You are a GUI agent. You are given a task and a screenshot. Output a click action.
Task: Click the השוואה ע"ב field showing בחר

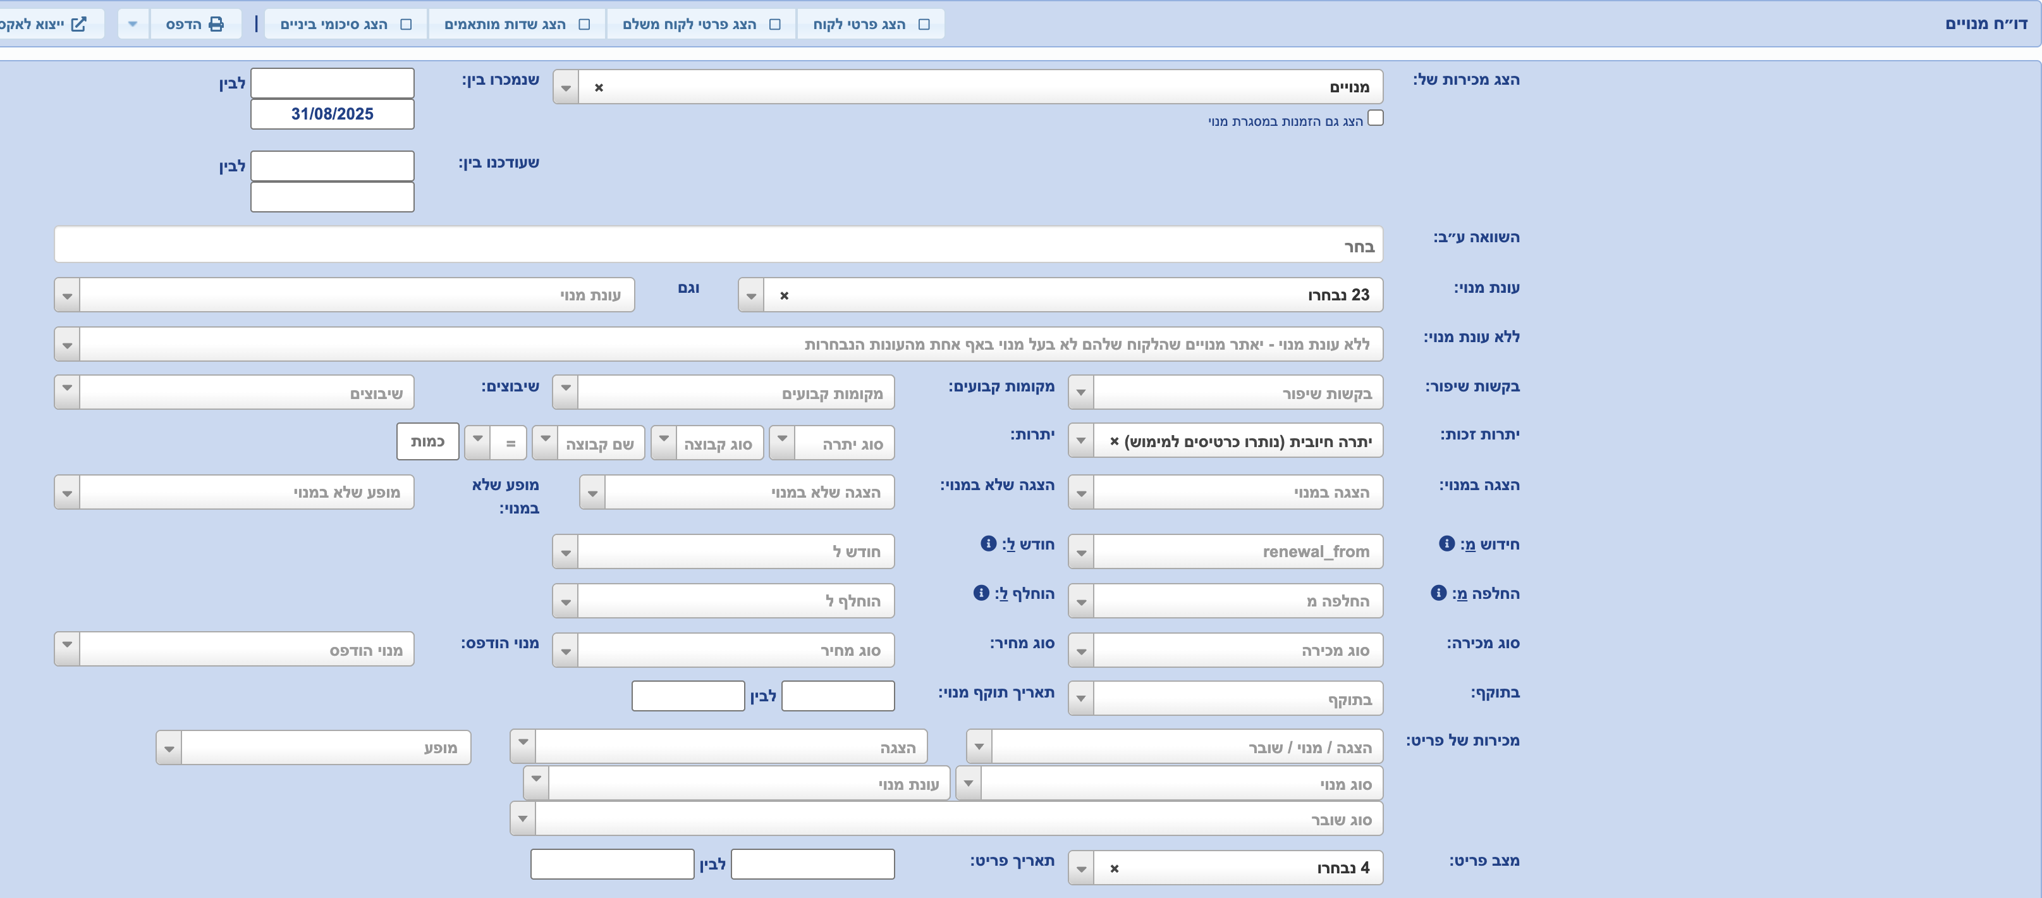(x=718, y=245)
